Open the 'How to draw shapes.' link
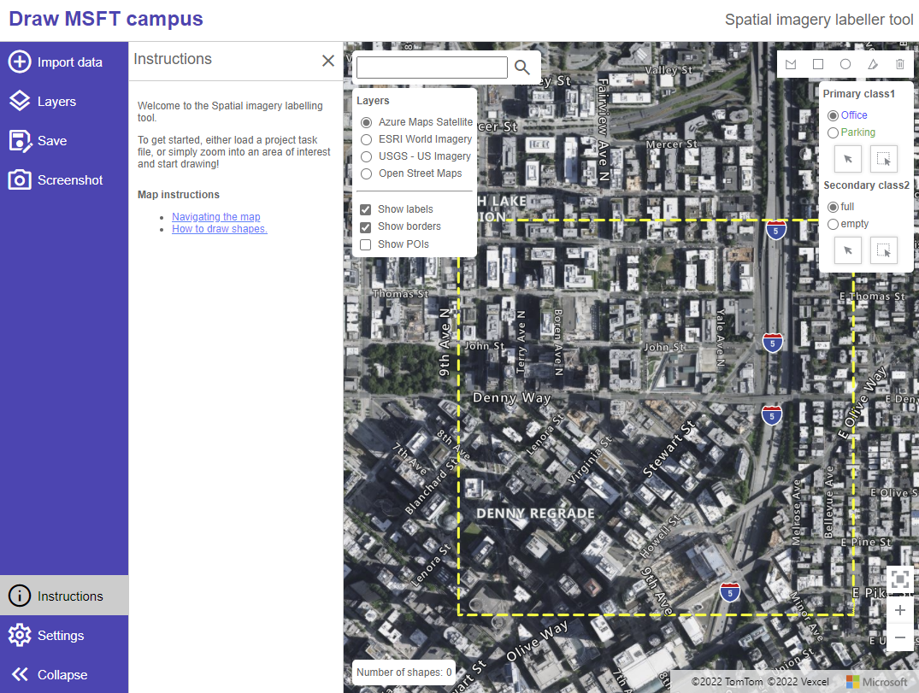Screen dimensions: 919x693 tap(219, 229)
